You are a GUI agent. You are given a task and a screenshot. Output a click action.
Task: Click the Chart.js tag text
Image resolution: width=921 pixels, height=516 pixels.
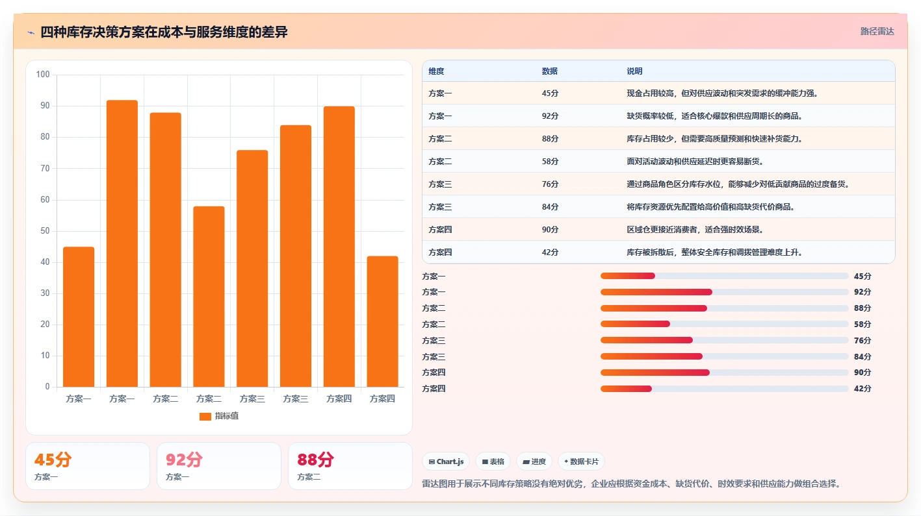[450, 461]
